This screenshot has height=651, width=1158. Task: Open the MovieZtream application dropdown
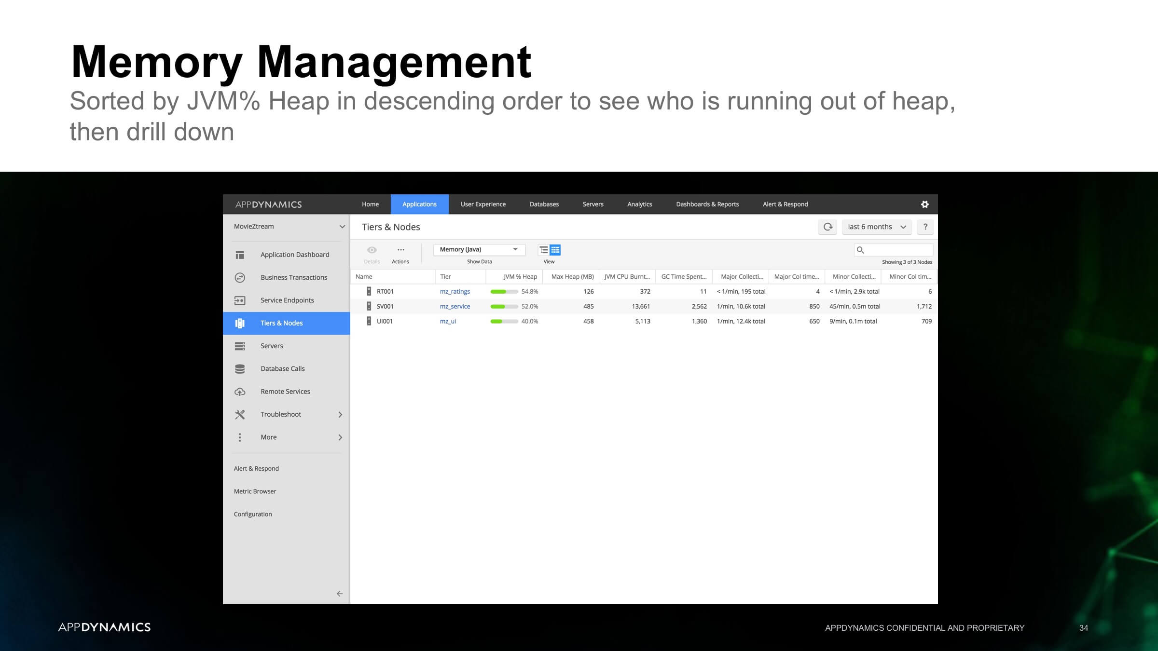pos(289,227)
